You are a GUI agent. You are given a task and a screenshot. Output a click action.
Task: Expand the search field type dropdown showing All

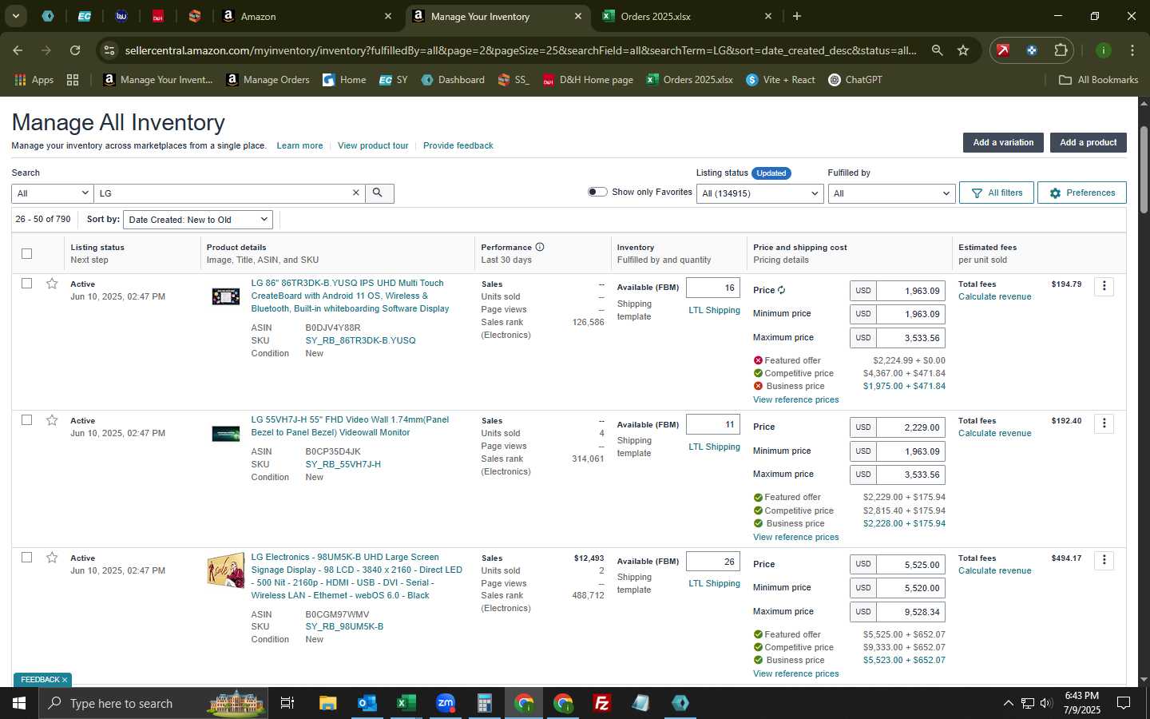(53, 193)
